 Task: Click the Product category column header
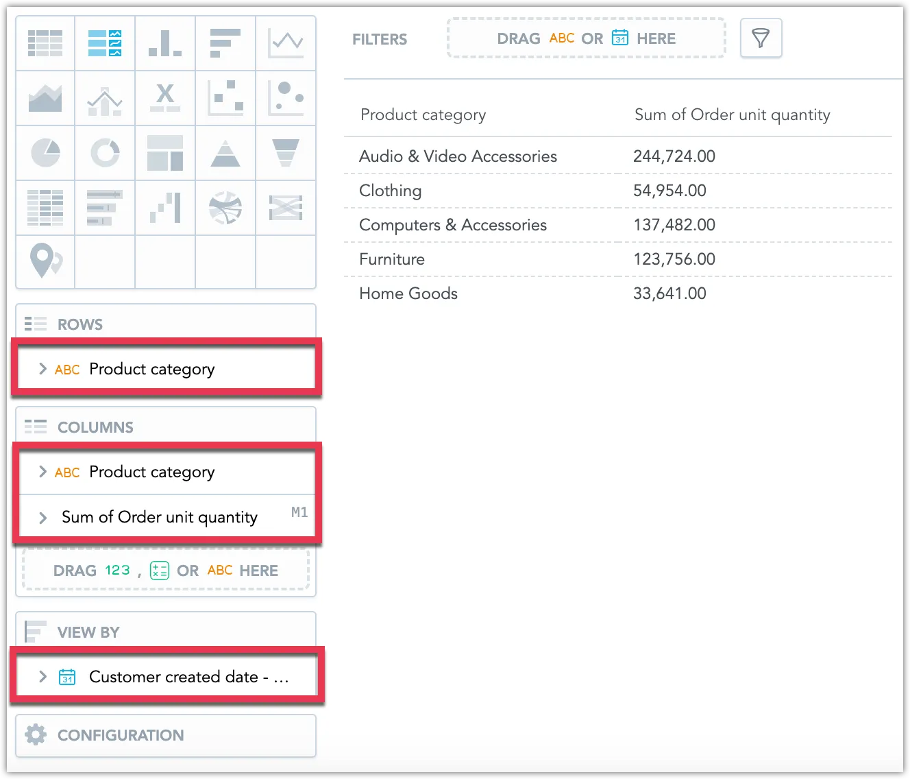click(x=423, y=115)
